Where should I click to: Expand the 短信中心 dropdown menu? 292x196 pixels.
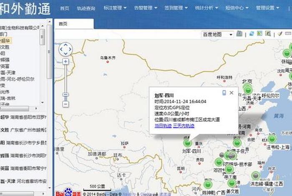[237, 8]
